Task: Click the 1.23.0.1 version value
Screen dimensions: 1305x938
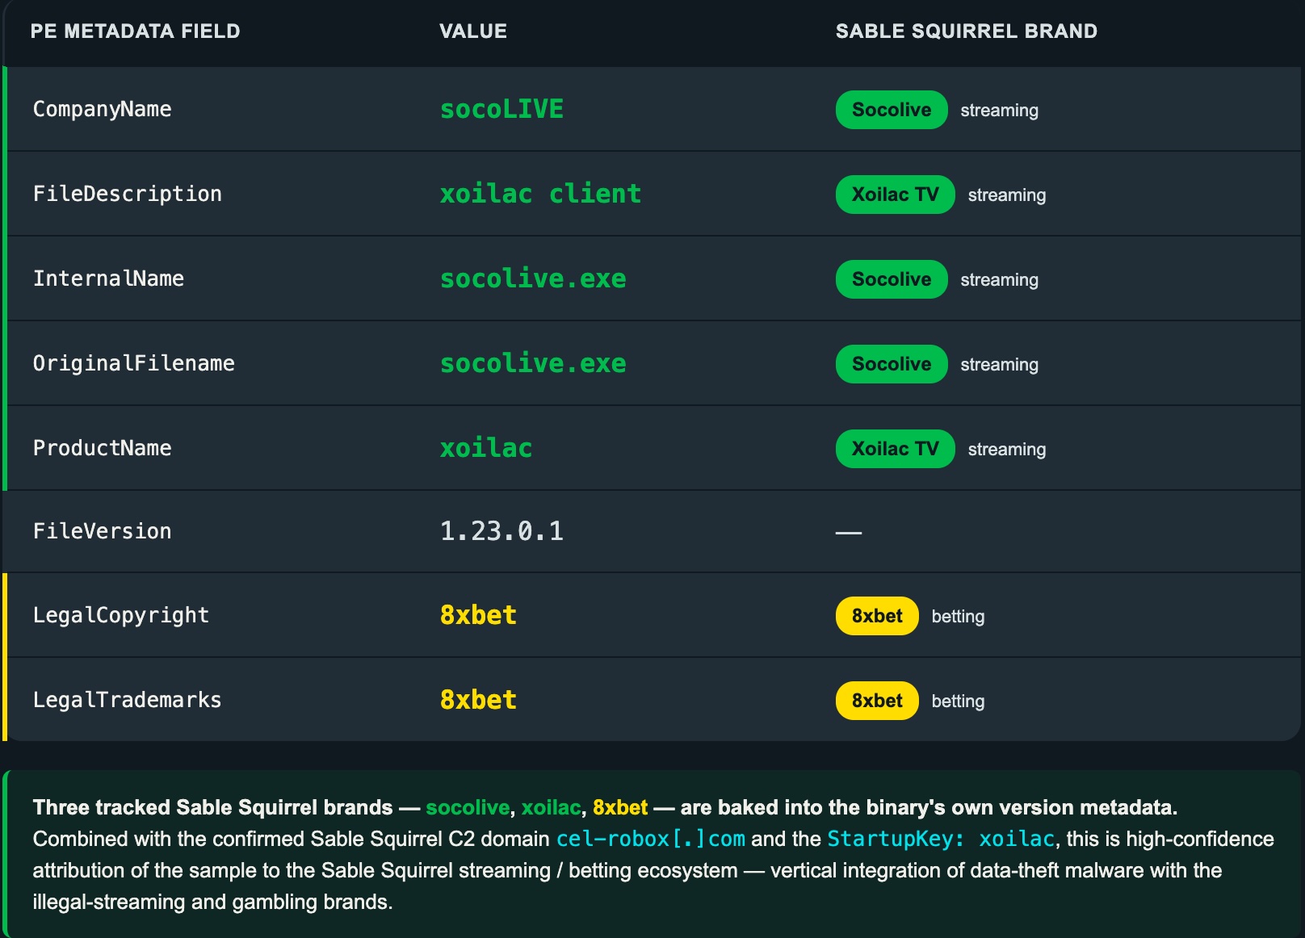Action: pos(501,531)
